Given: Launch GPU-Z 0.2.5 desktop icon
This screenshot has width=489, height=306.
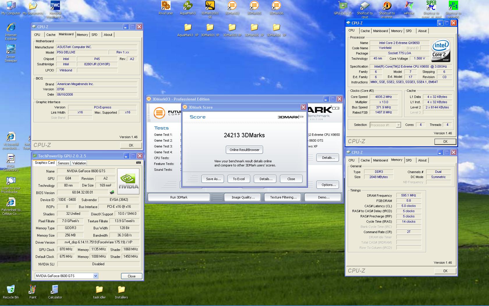Looking at the screenshot, I should coord(343,8).
